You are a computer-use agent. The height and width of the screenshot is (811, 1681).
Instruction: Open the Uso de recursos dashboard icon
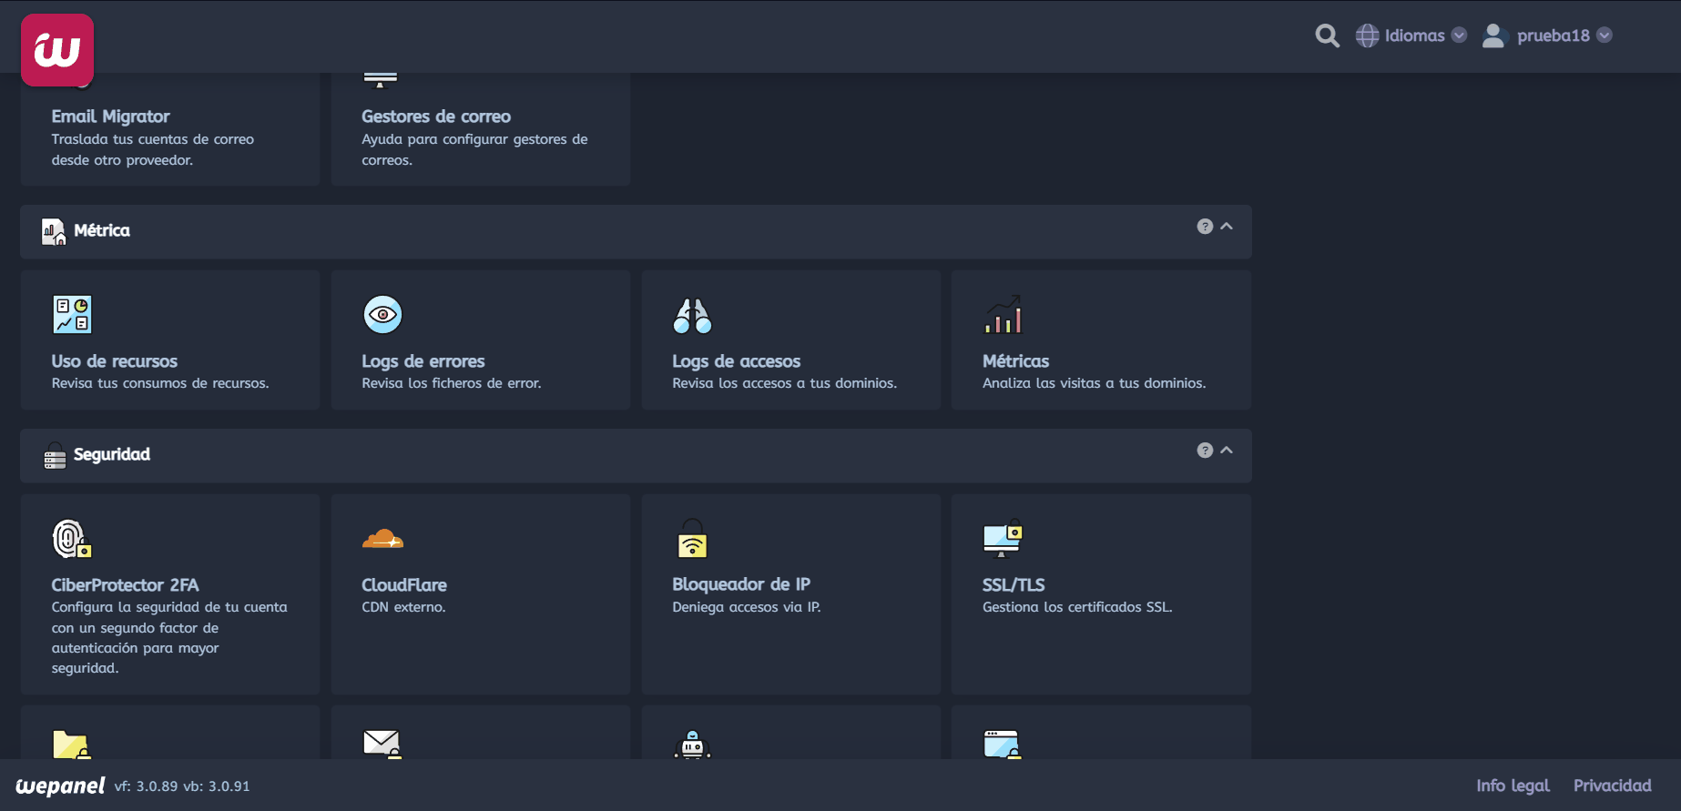(72, 315)
